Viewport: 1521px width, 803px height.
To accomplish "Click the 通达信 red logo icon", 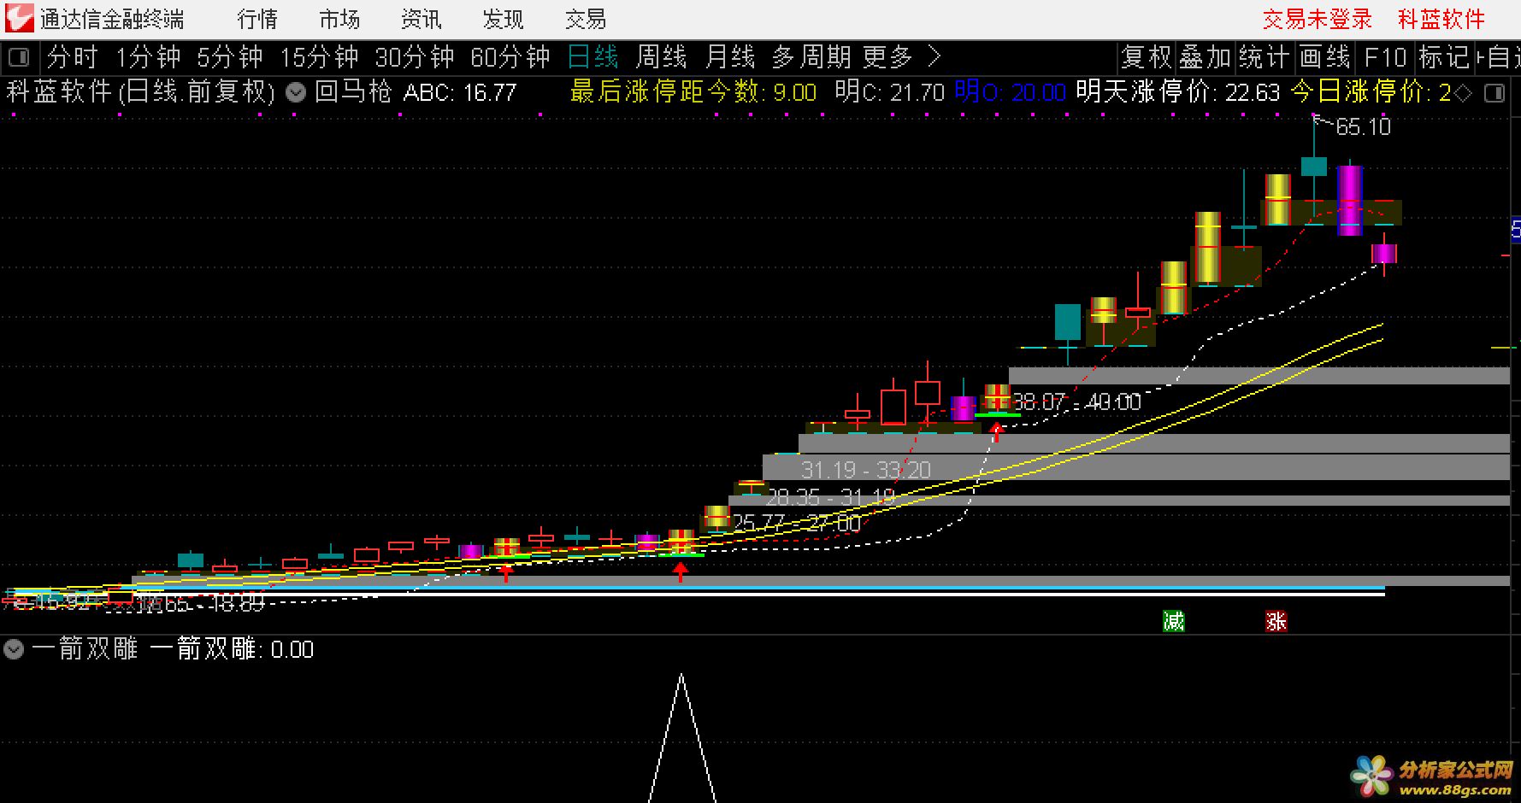I will [19, 19].
